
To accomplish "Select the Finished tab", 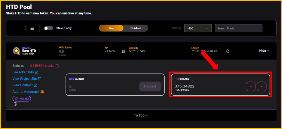I will pos(135,28).
